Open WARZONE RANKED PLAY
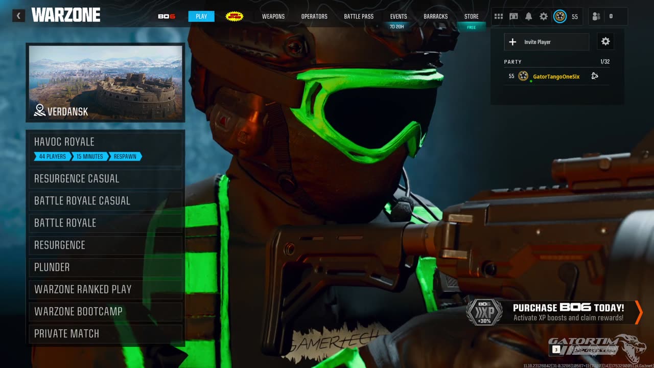This screenshot has width=654, height=368. (x=105, y=289)
